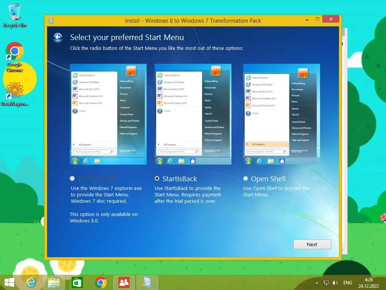Open the Windows Store taskbar icon

tap(77, 282)
